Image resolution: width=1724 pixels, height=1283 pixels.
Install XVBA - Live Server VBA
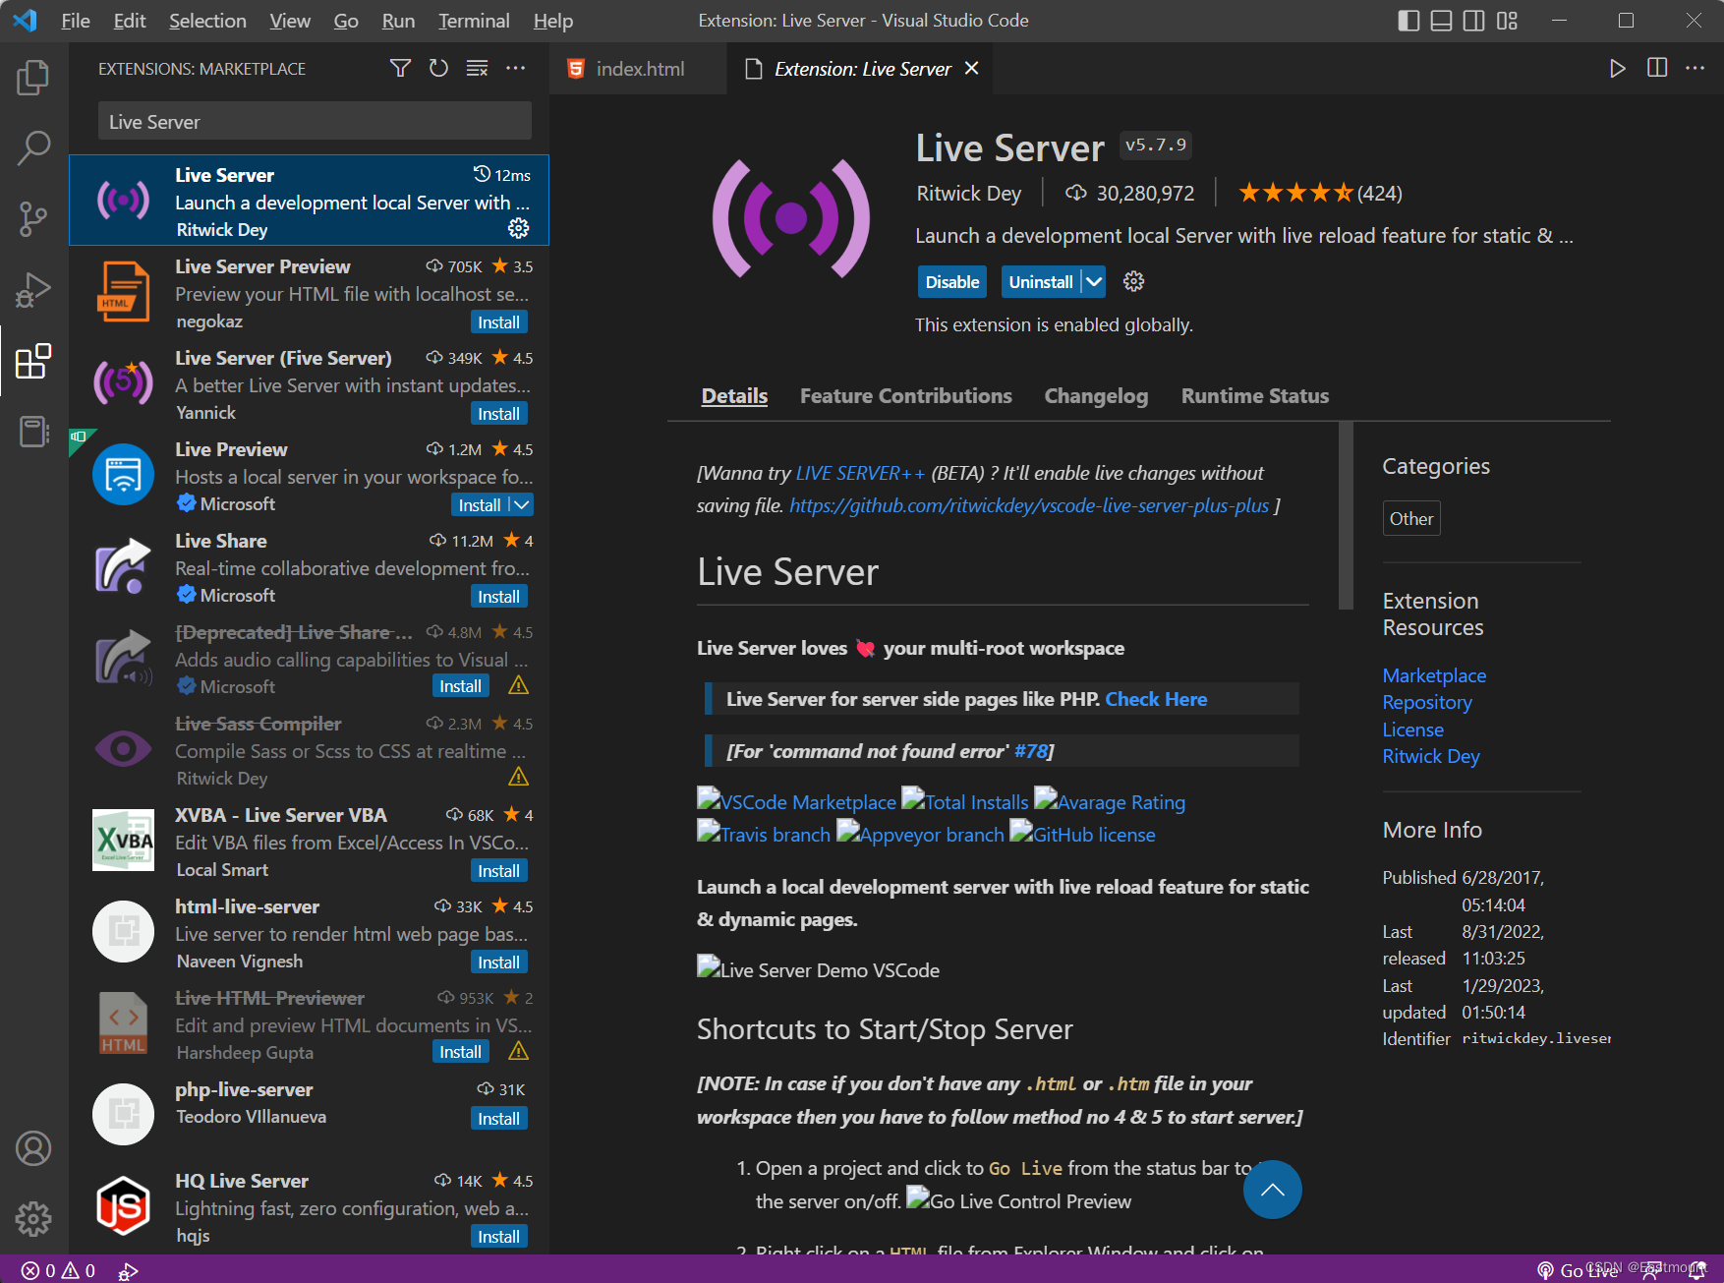pyautogui.click(x=498, y=870)
